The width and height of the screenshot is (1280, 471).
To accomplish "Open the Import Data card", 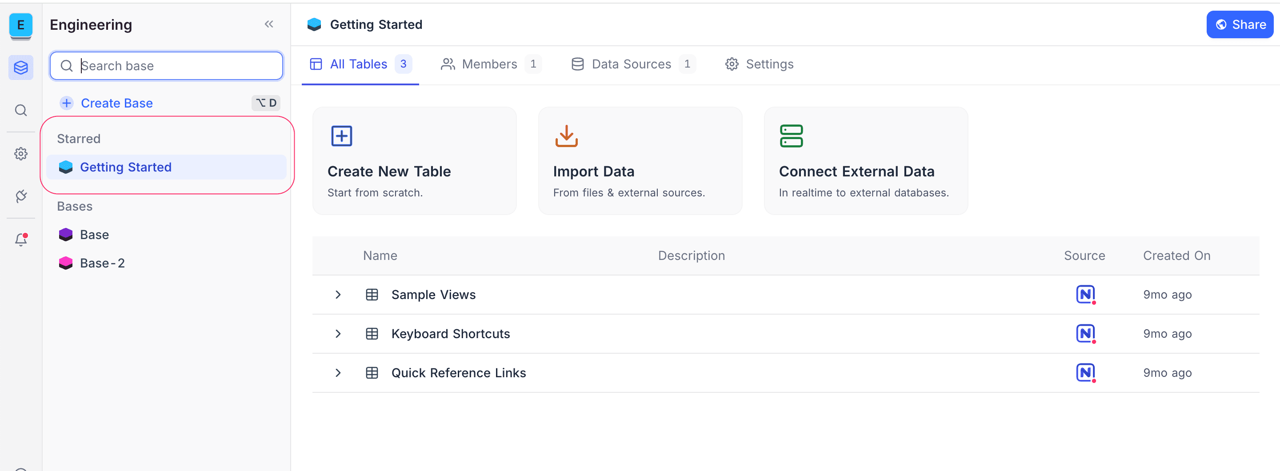I will 640,161.
